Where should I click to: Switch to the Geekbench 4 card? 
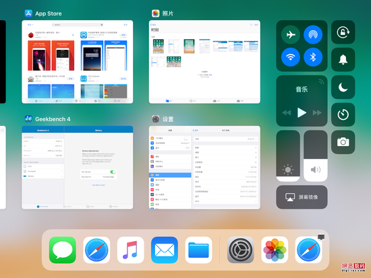point(78,168)
